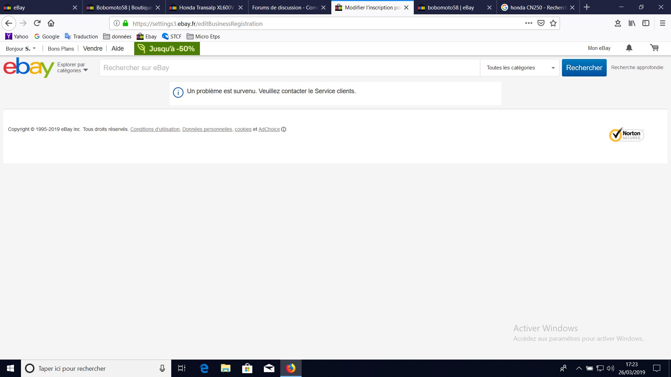Open the eBay shopping cart
This screenshot has width=671, height=377.
pos(654,48)
